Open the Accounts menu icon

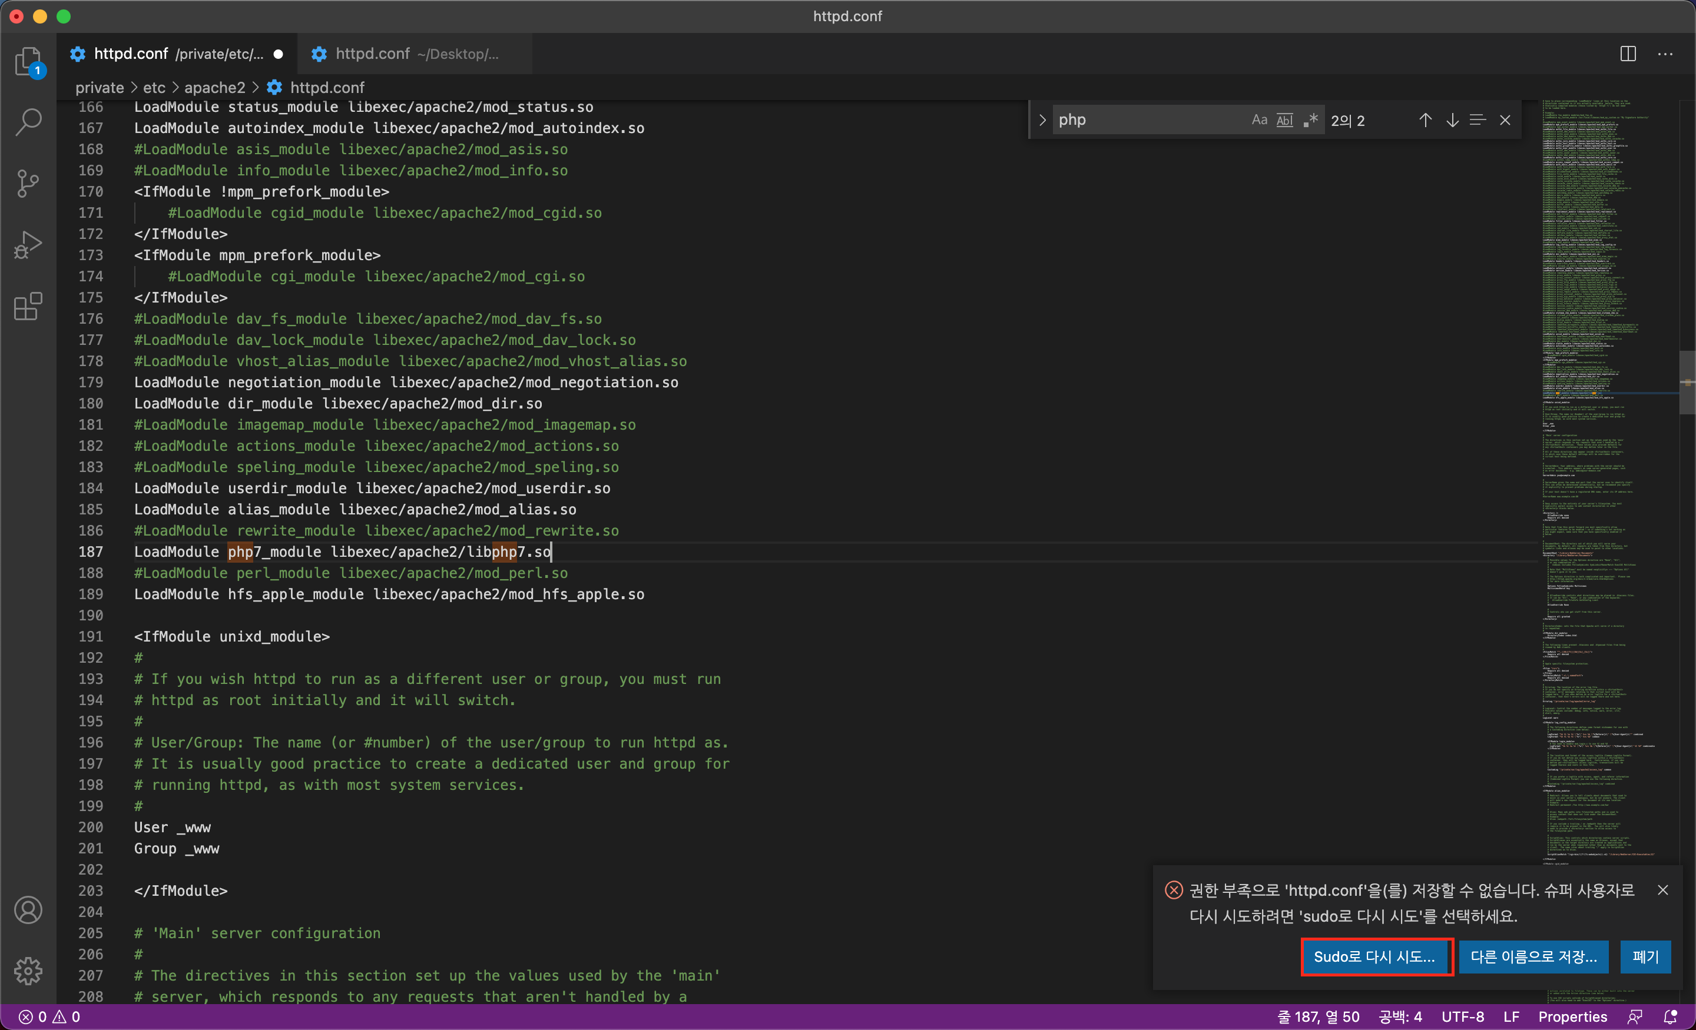click(x=28, y=911)
